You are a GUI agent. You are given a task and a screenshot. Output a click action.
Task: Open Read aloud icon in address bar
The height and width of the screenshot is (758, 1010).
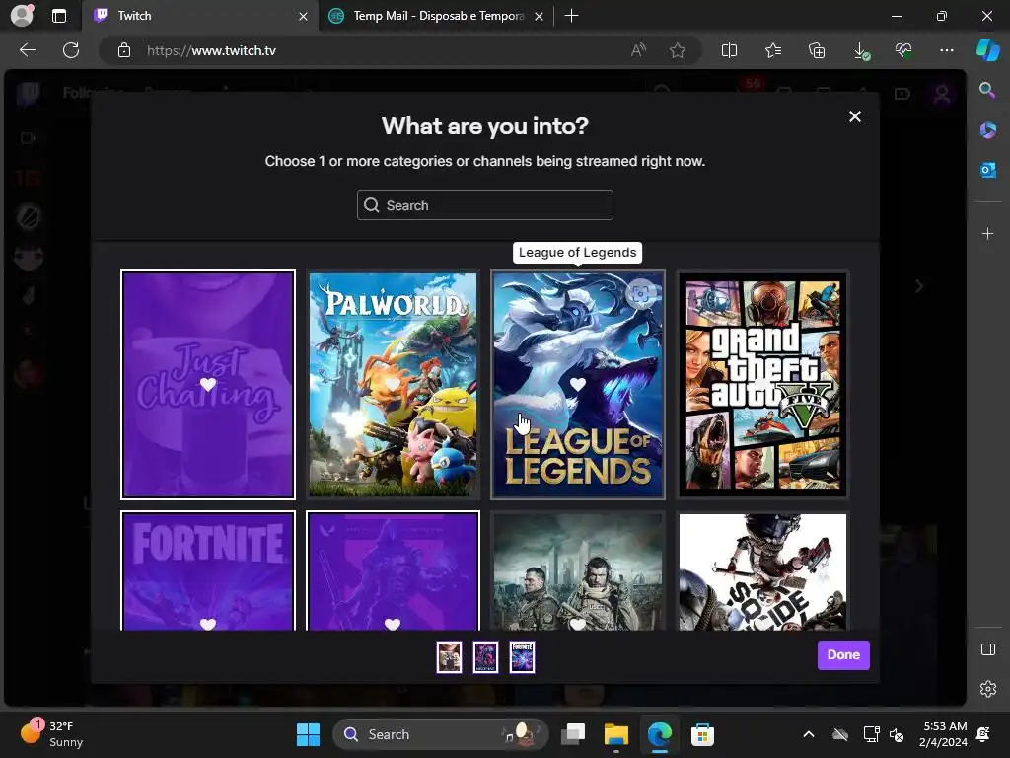coord(638,50)
